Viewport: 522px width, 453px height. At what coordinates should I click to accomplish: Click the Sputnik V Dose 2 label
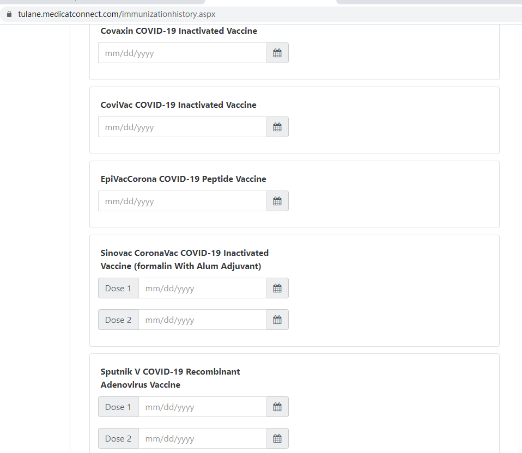(118, 438)
